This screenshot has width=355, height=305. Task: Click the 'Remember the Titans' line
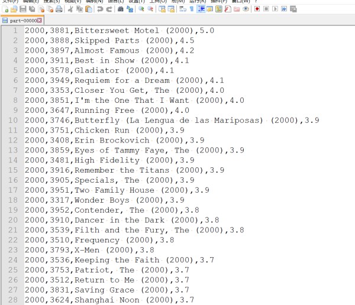pos(124,170)
